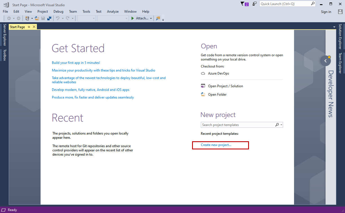Click the status bar Ready icon

[x=4, y=210]
